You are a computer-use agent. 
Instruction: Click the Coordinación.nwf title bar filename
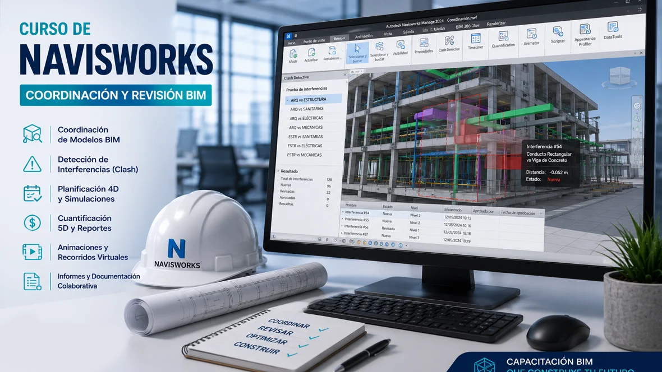click(462, 19)
